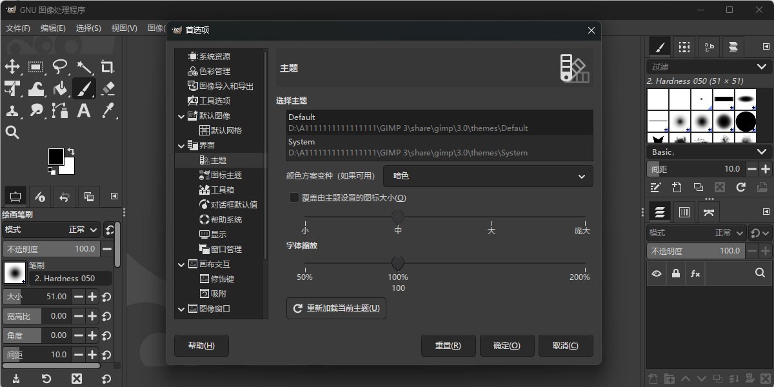Collapse the 界面 section in Preferences
Image resolution: width=774 pixels, height=387 pixels.
click(x=181, y=146)
